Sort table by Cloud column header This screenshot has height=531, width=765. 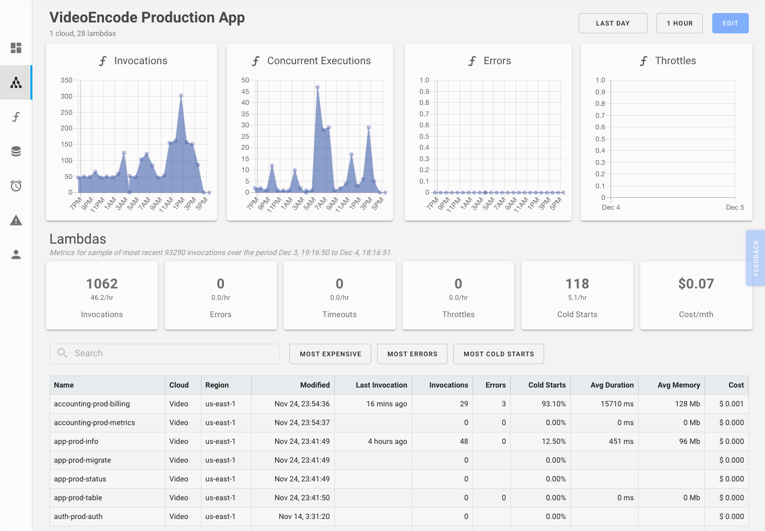[183, 385]
